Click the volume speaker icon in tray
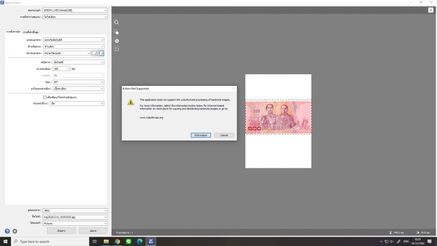 point(392,242)
